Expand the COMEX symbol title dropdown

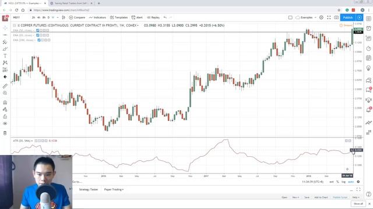point(138,26)
